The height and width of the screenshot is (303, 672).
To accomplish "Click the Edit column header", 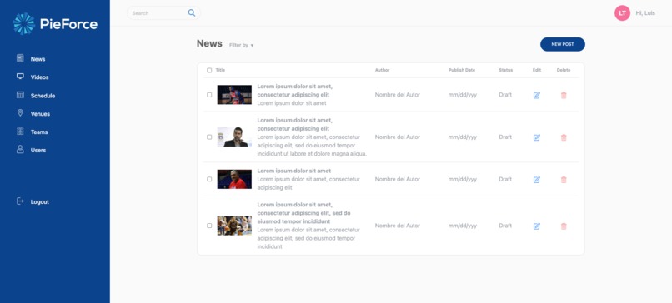I will point(537,70).
